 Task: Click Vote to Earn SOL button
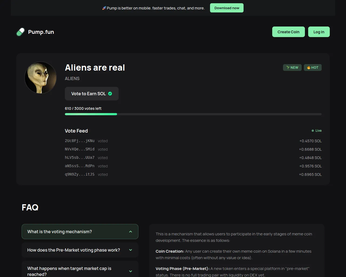(92, 94)
